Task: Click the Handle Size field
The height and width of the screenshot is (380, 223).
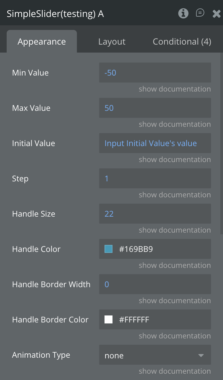Action: click(155, 214)
